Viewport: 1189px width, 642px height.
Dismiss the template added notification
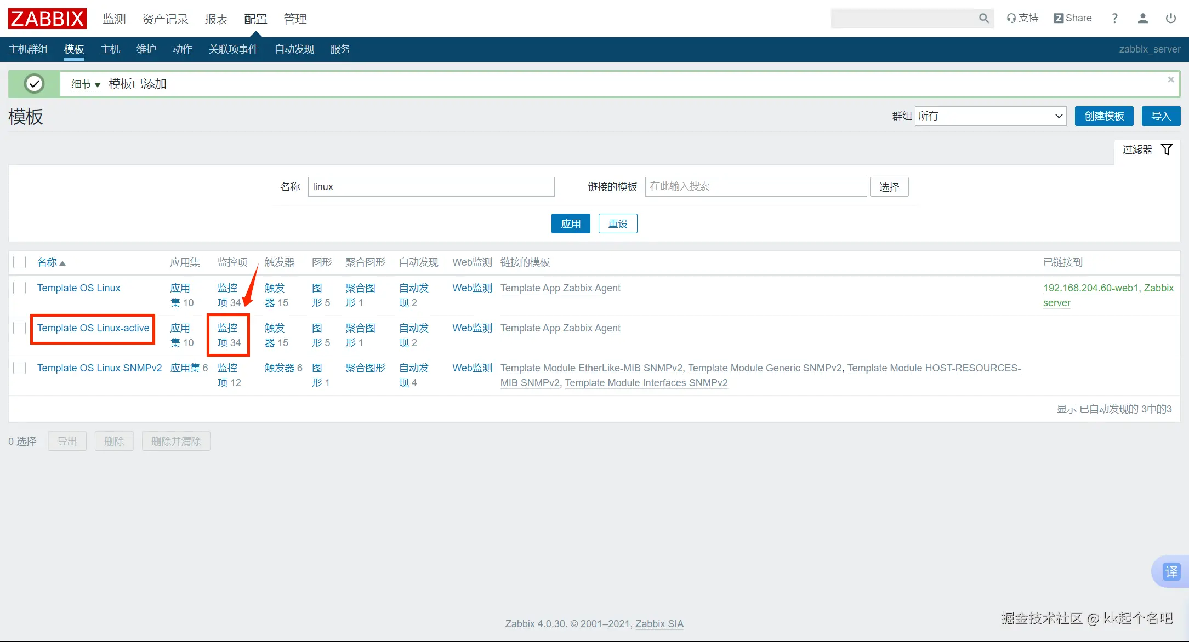click(1170, 80)
